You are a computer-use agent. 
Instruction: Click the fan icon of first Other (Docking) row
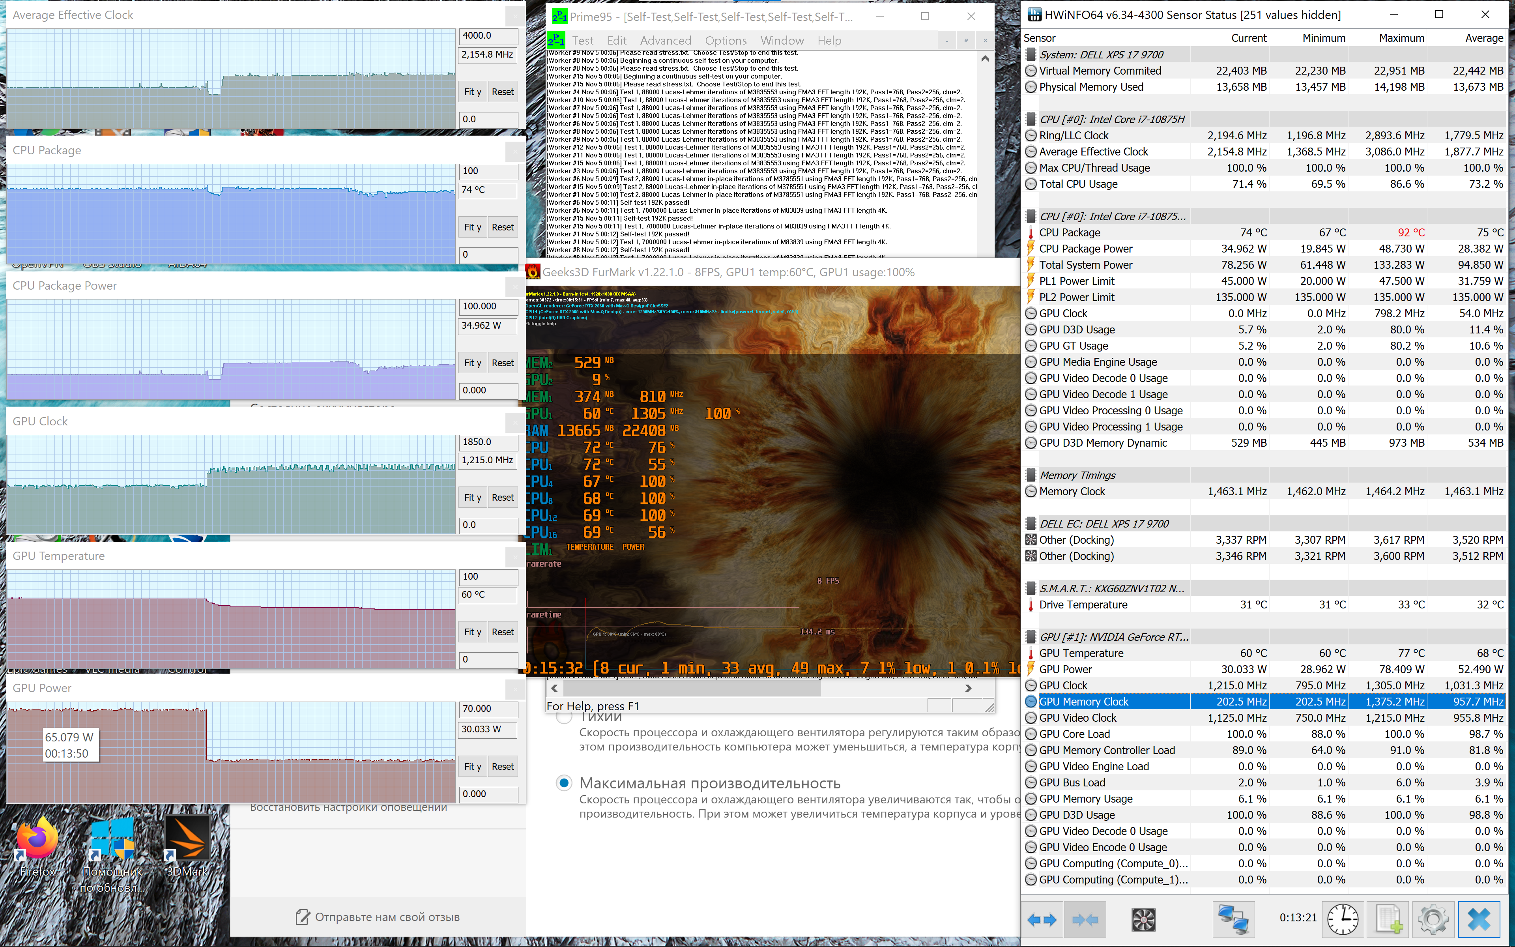(x=1031, y=540)
